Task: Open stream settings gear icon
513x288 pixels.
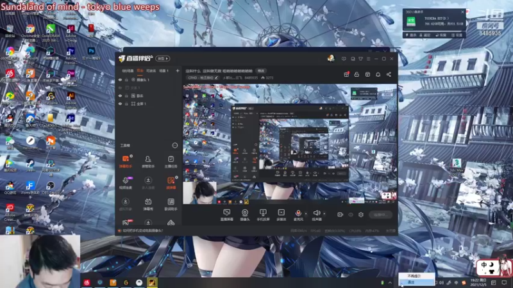Action: point(361,214)
